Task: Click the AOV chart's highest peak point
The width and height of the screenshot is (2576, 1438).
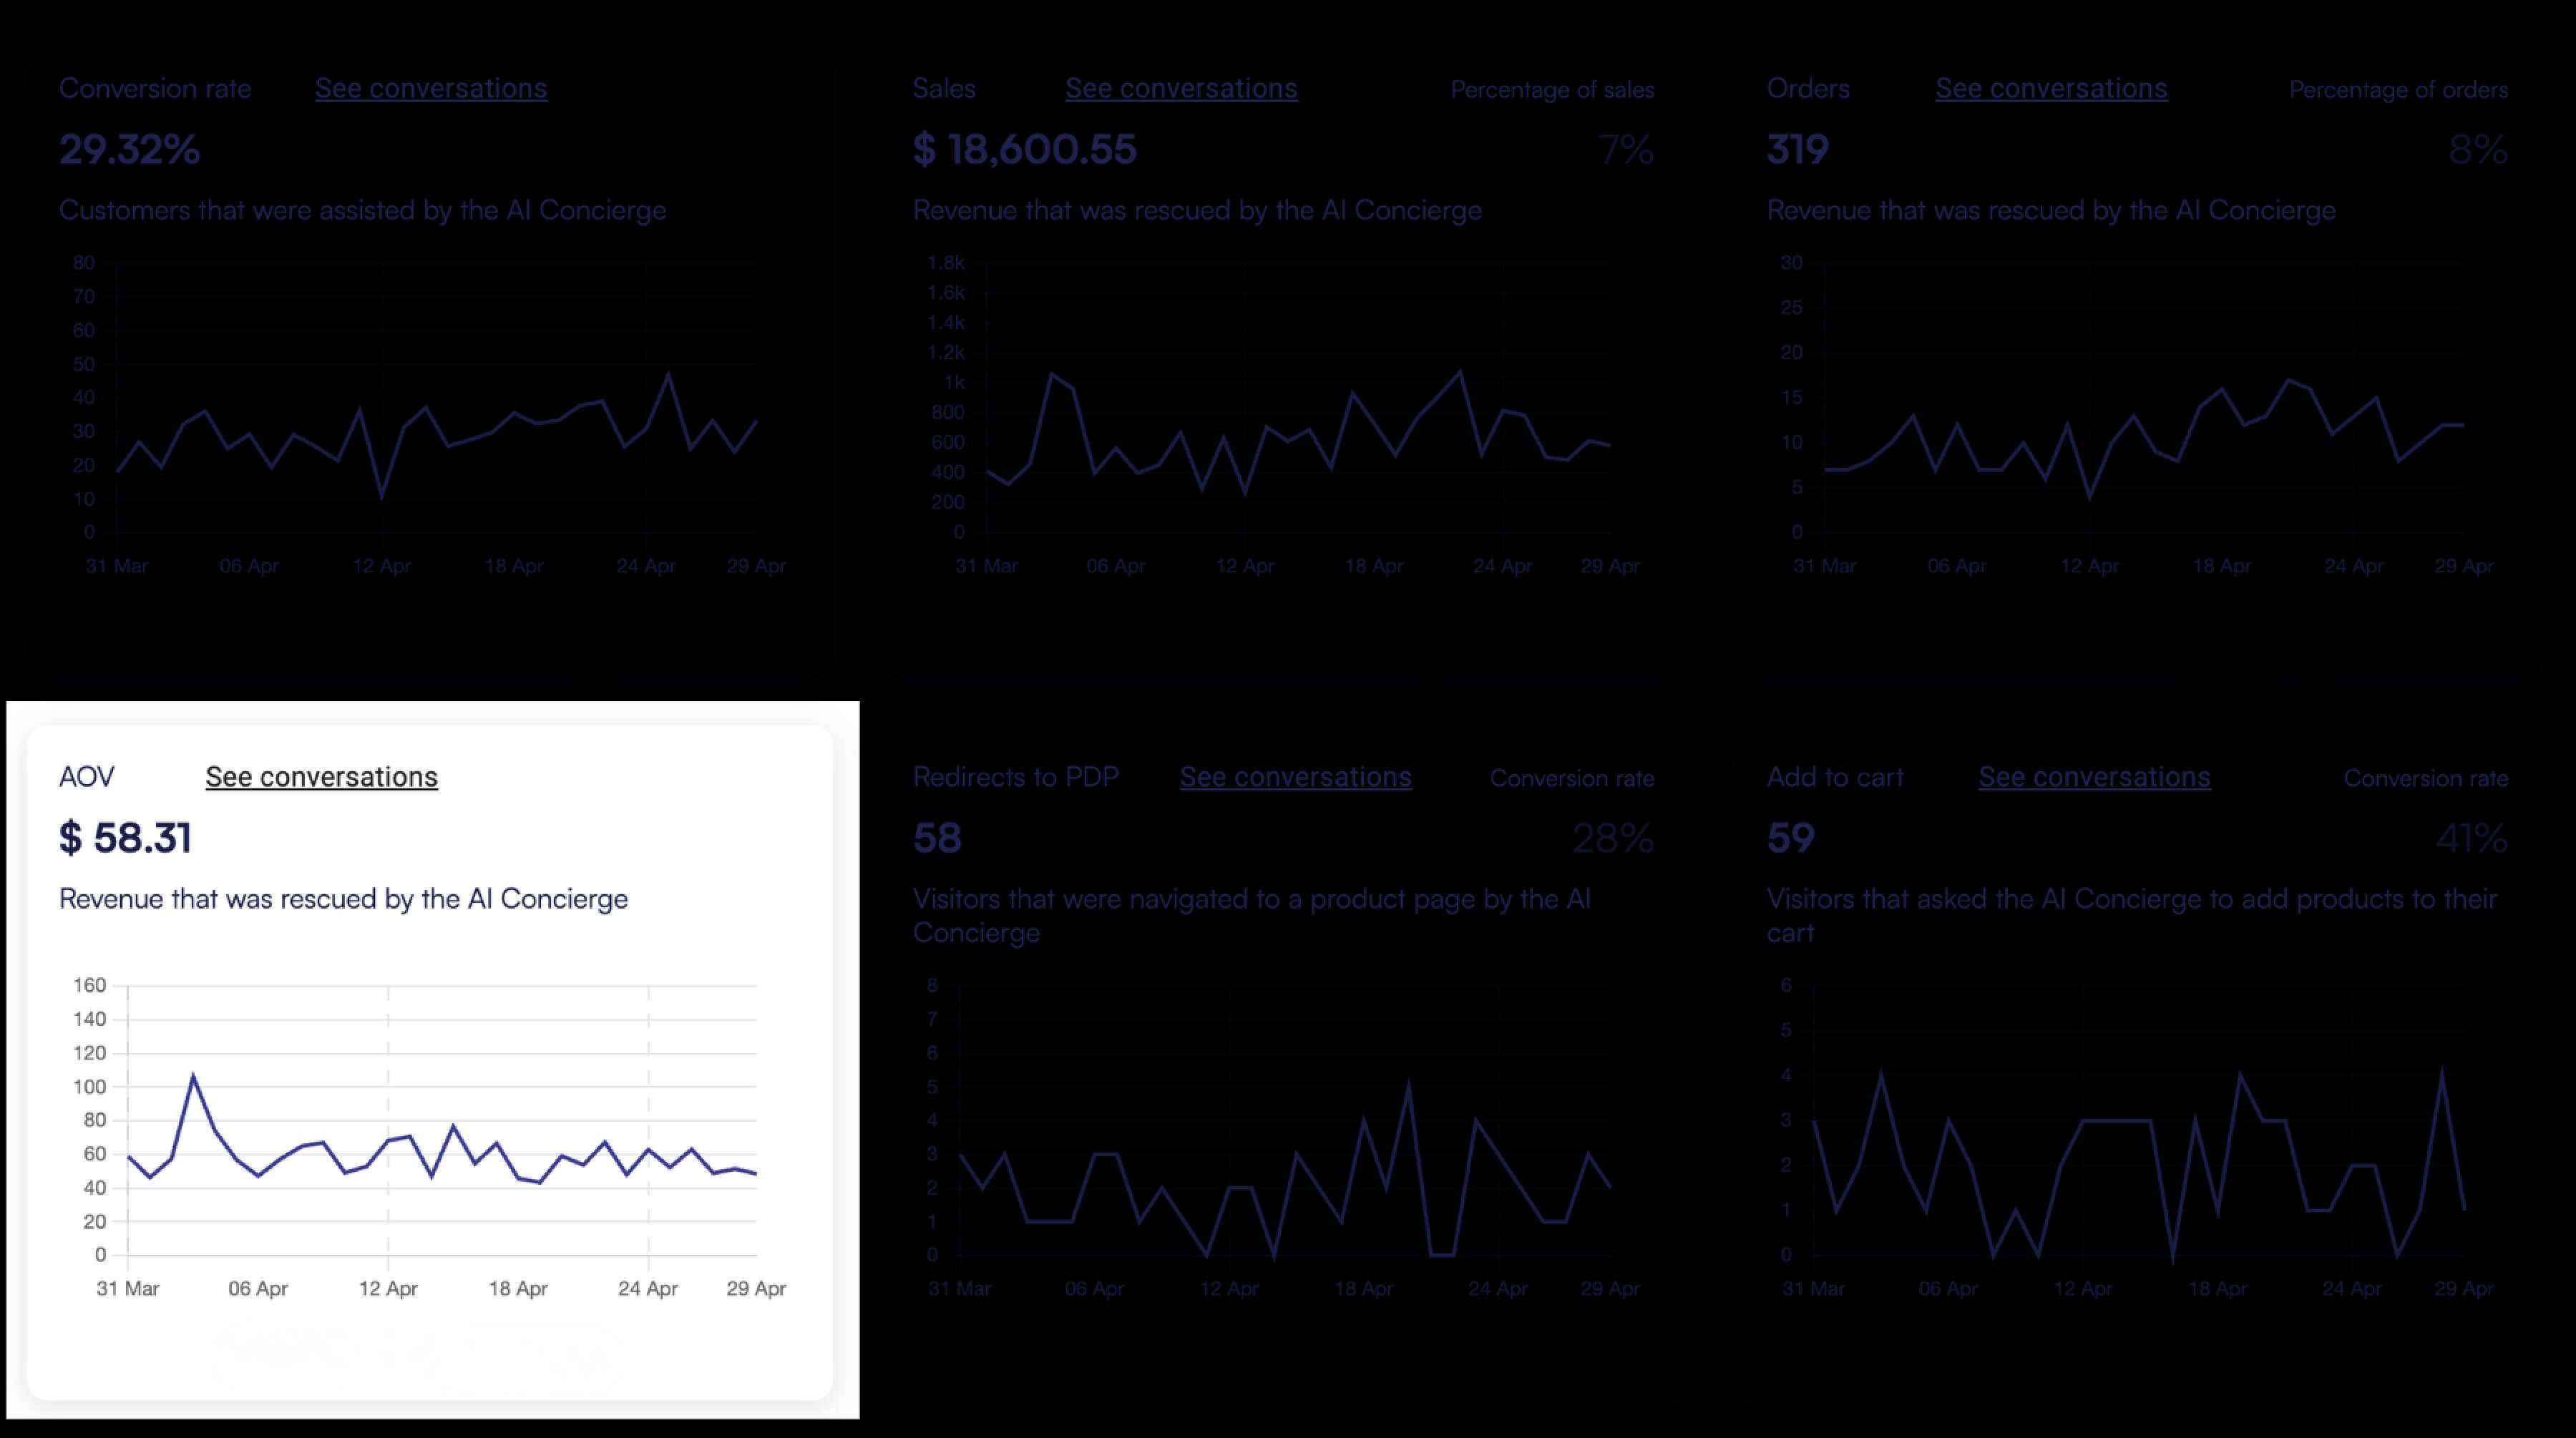Action: point(193,1076)
